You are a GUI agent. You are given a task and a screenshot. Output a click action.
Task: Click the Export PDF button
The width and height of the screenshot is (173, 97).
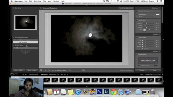point(19,70)
